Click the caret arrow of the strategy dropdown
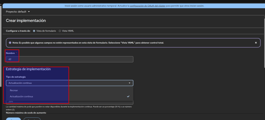This screenshot has width=265, height=120. pos(129,83)
